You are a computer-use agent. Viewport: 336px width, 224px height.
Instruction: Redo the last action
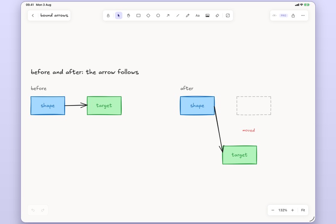[x=43, y=210]
